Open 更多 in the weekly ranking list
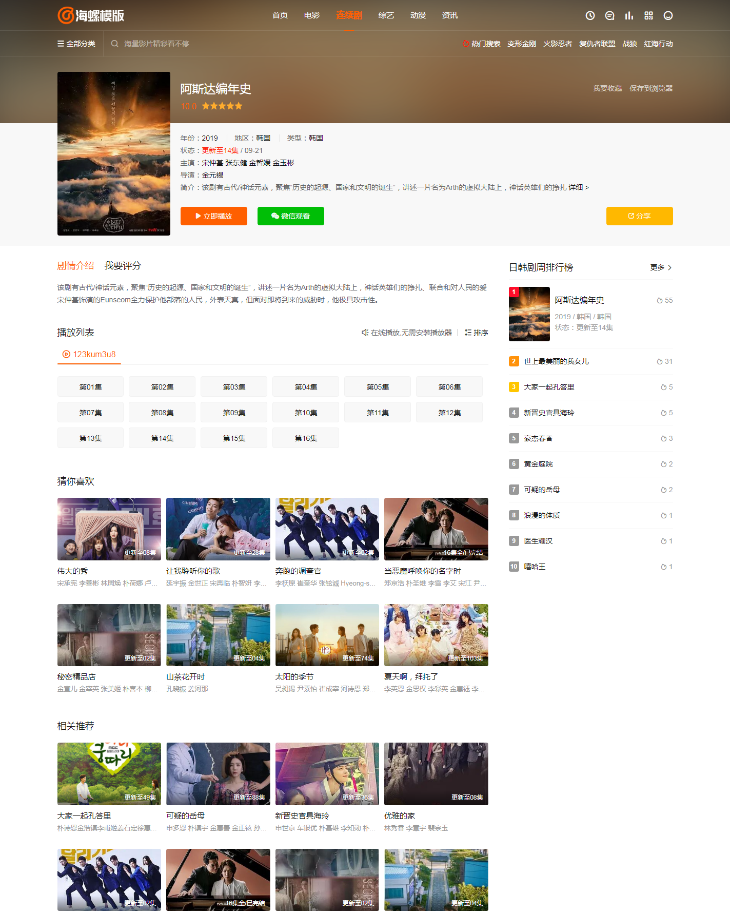Image resolution: width=730 pixels, height=913 pixels. (x=661, y=267)
